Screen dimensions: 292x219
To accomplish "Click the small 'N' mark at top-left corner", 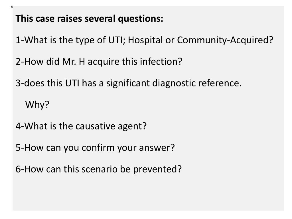I will click(12, 7).
